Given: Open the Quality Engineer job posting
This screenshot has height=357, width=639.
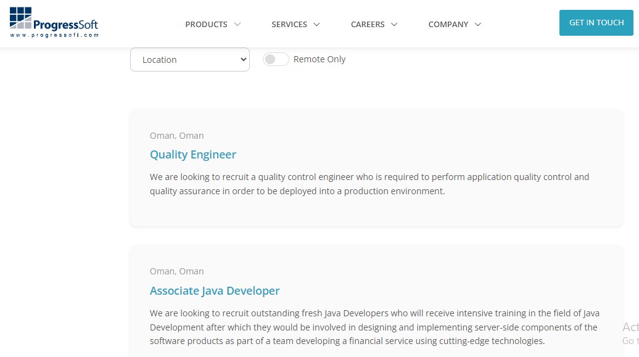Looking at the screenshot, I should 193,155.
